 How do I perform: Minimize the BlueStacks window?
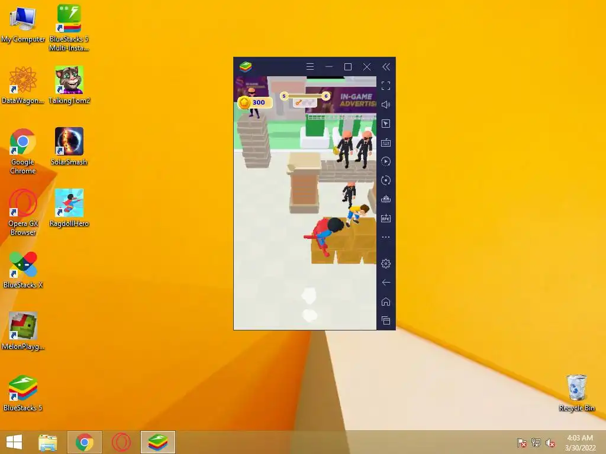click(329, 67)
